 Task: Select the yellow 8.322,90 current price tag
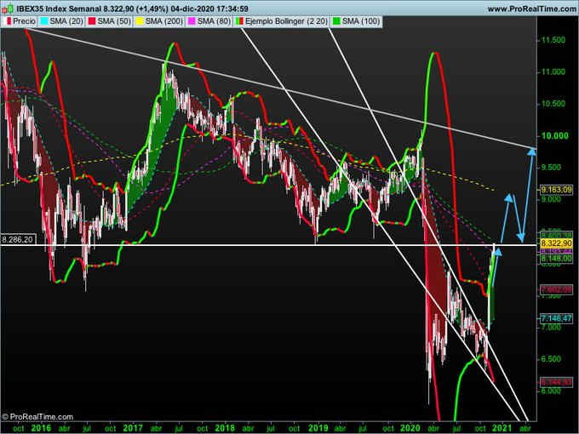click(556, 243)
